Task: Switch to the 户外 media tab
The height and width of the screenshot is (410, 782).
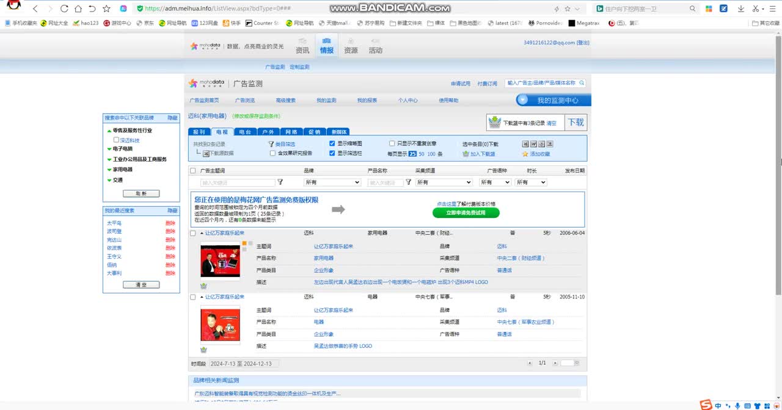Action: click(268, 132)
